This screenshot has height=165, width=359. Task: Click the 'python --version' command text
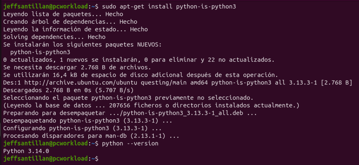click(x=130, y=144)
